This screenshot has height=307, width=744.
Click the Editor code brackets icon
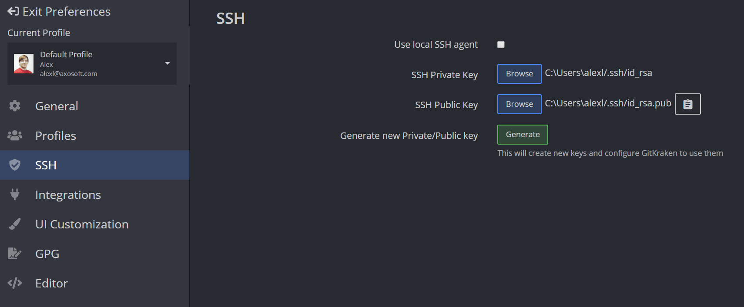15,283
